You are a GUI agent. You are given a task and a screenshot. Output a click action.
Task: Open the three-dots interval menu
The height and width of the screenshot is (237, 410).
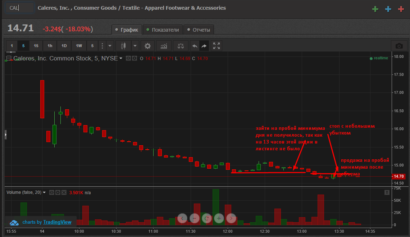tap(102, 46)
